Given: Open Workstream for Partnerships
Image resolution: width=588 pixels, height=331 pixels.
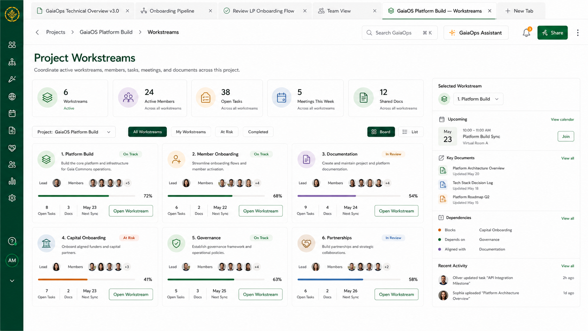Looking at the screenshot, I should [x=396, y=294].
